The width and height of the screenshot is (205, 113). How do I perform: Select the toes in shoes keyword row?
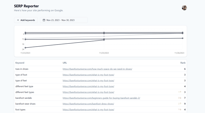click(x=100, y=69)
